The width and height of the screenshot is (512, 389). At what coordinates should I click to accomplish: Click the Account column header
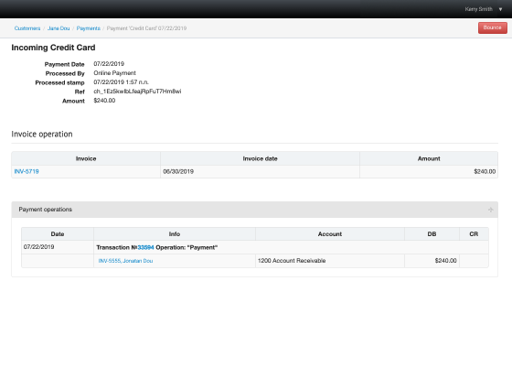pos(330,234)
